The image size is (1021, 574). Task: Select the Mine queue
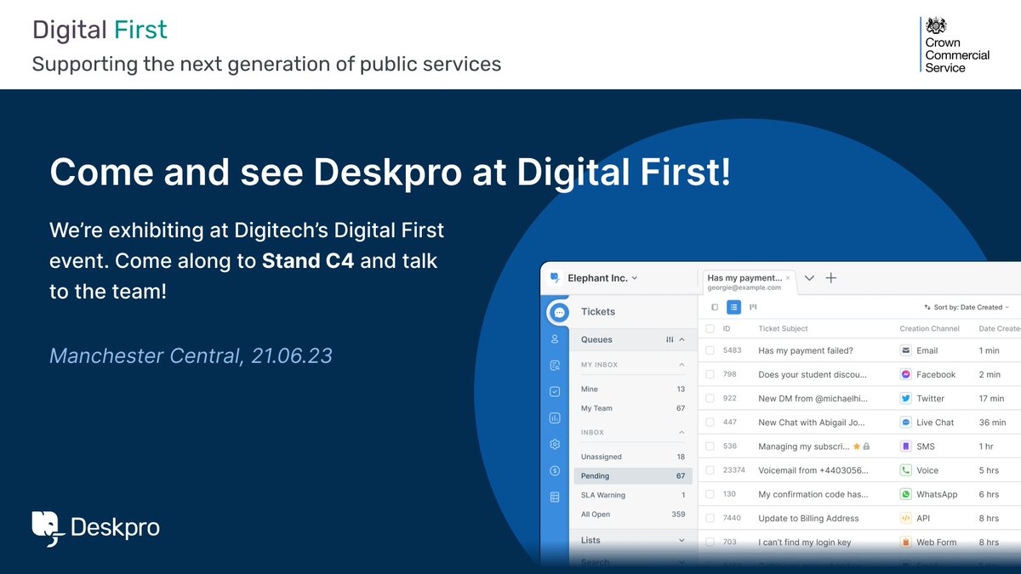point(633,389)
